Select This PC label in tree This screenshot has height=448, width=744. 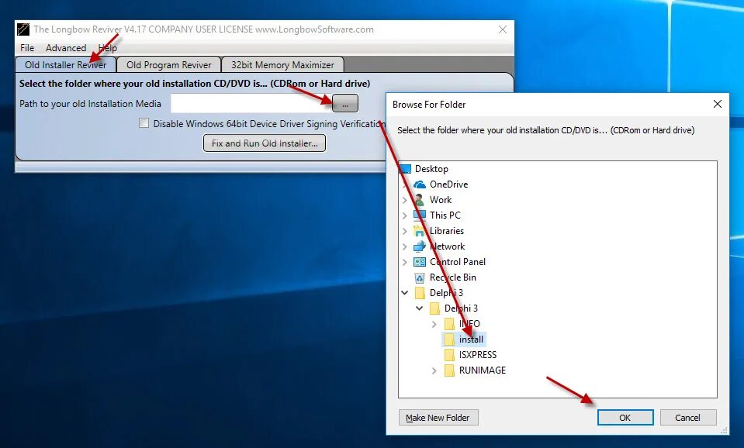tap(445, 215)
